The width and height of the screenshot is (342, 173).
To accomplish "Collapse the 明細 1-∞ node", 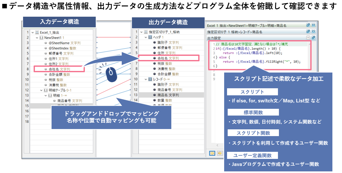I will click(x=46, y=95).
